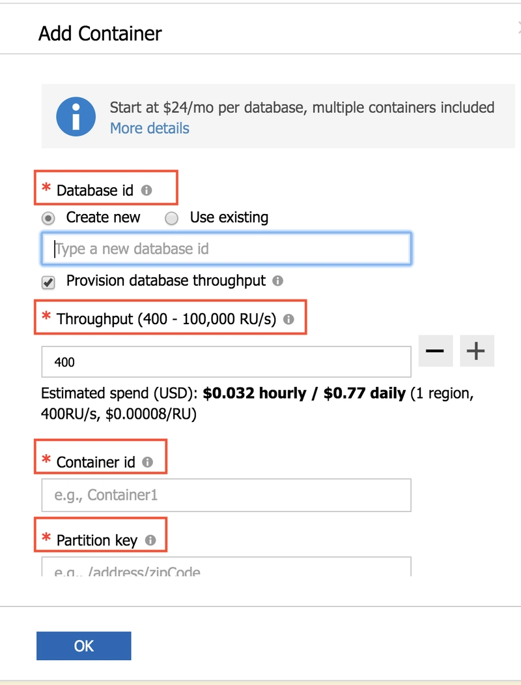Open the More details link
This screenshot has height=685, width=521.
tap(150, 129)
